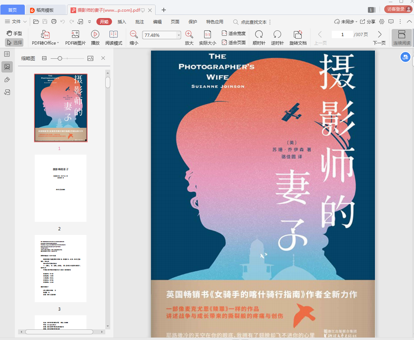
Task: Open file folder icon
Action: click(x=36, y=22)
